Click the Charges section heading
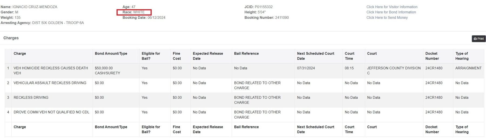Screen dimensions: 486x138 click(x=11, y=38)
